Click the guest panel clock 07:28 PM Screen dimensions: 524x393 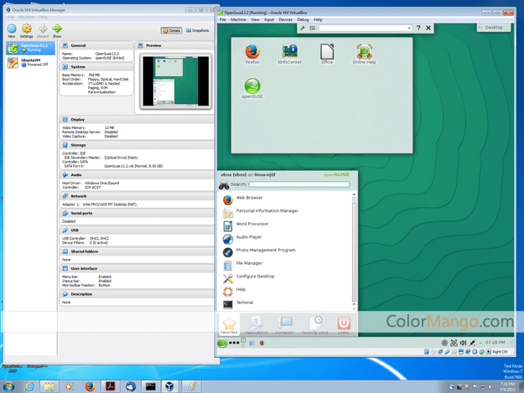pyautogui.click(x=495, y=343)
